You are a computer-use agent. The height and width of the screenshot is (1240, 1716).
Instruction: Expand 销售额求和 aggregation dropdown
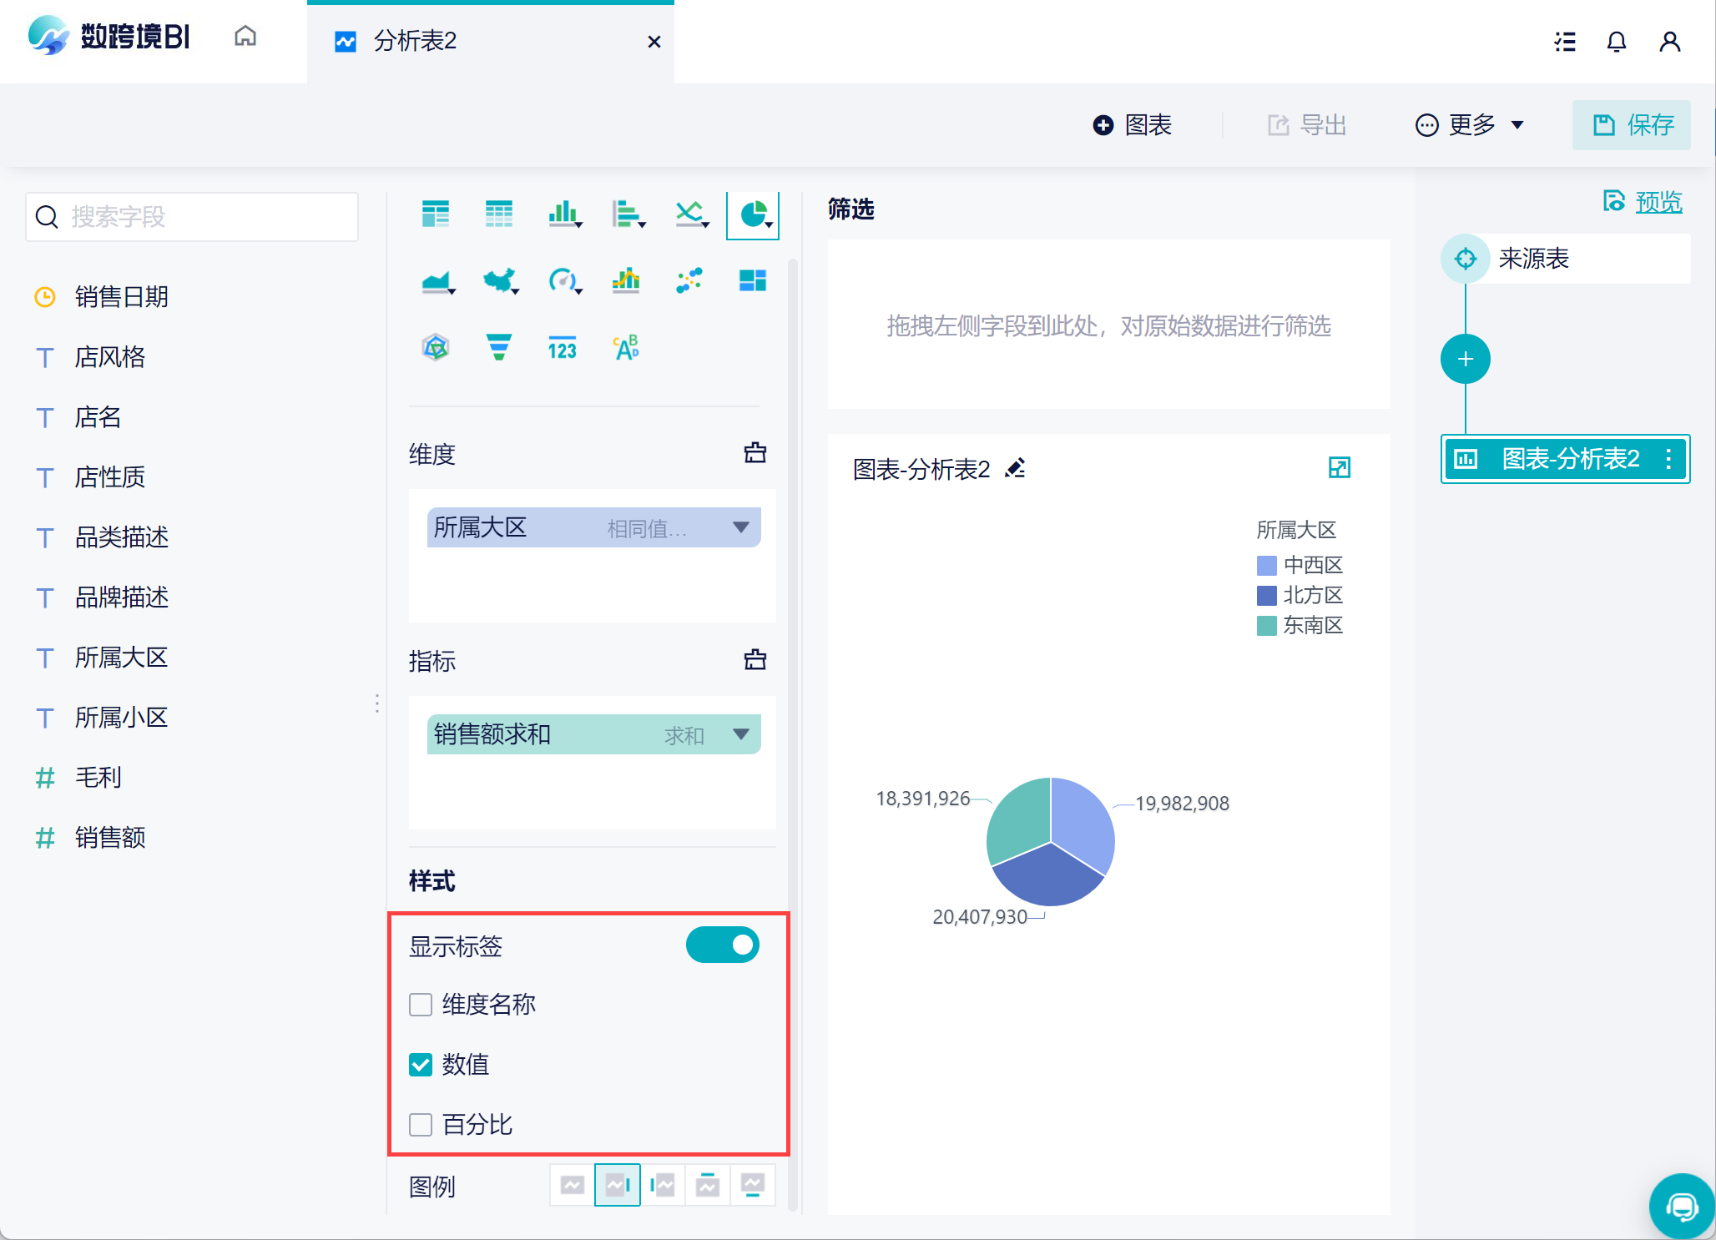[740, 734]
